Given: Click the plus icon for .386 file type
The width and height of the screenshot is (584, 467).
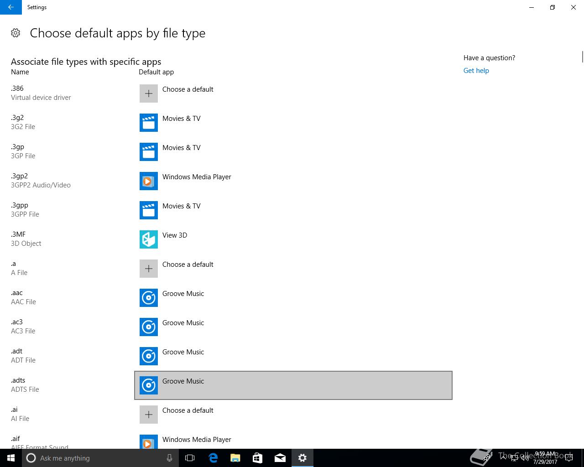Looking at the screenshot, I should 149,93.
